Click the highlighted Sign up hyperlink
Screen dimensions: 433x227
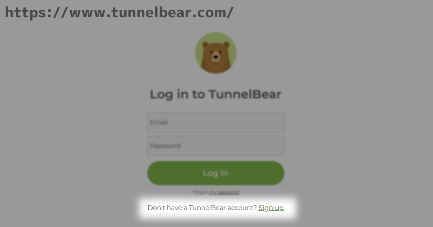pos(271,208)
